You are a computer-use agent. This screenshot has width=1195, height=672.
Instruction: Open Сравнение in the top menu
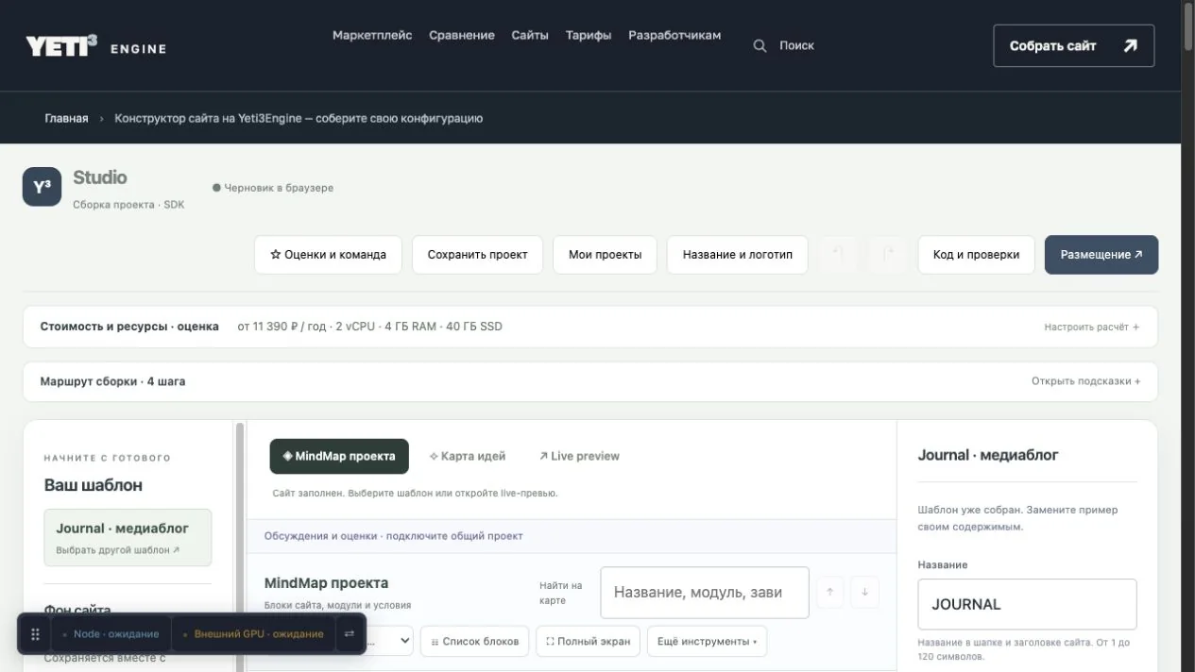[x=462, y=35]
